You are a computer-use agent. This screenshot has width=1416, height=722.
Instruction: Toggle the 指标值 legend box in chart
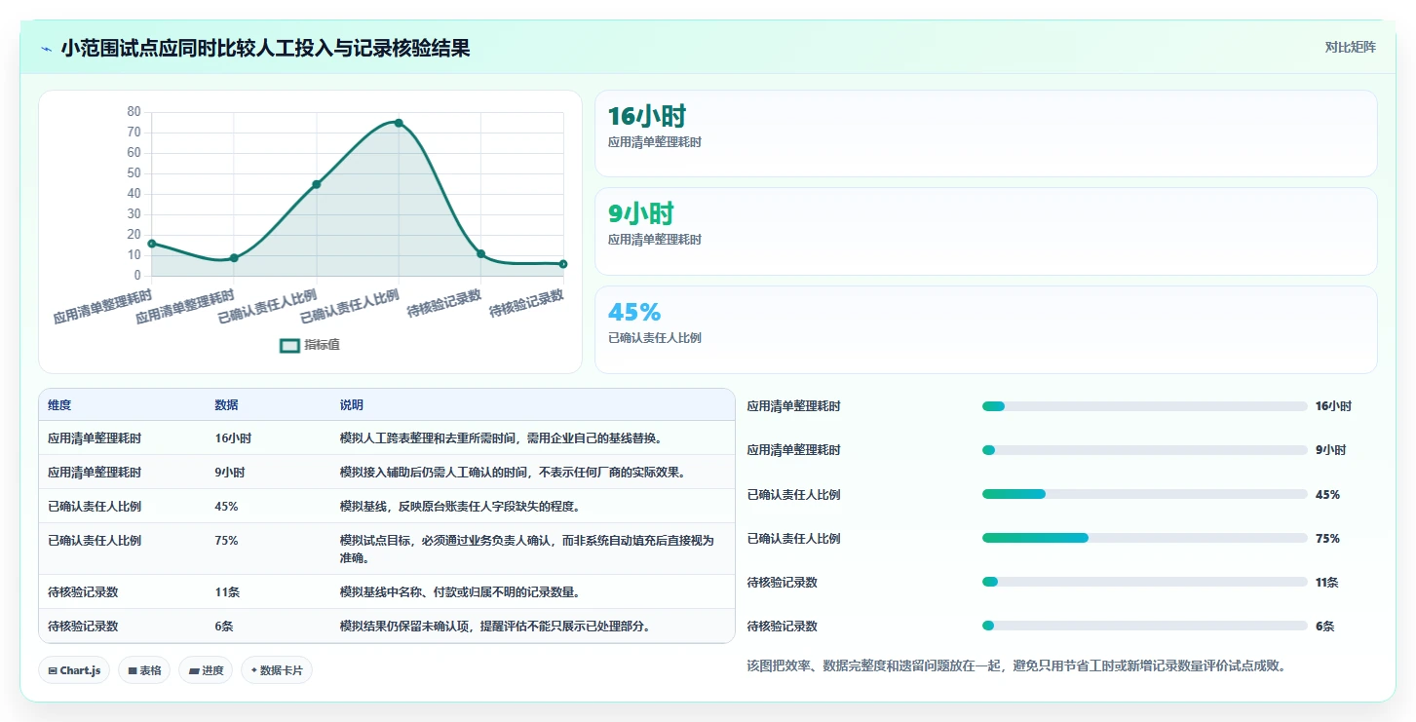tap(289, 345)
